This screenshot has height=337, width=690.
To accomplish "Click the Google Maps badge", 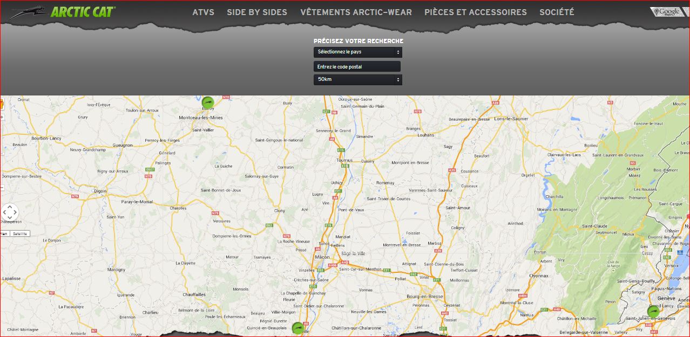I will [x=666, y=12].
